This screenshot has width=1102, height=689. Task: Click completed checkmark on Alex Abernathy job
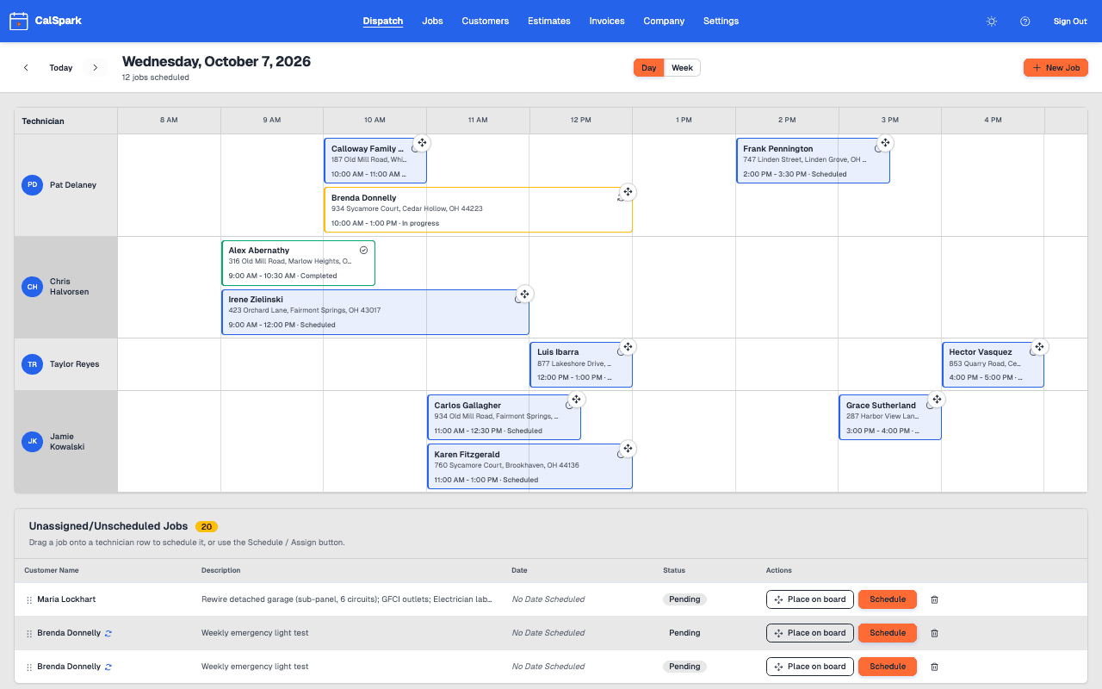point(363,250)
